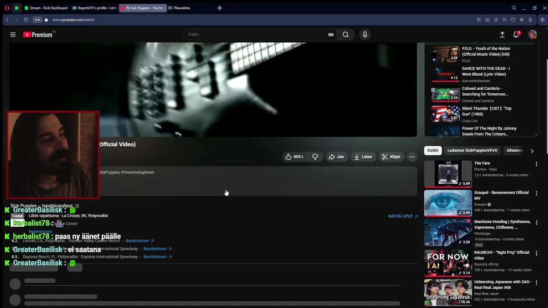Open the YouTube account avatar menu
Viewport: 548px width, 308px height.
click(x=533, y=35)
